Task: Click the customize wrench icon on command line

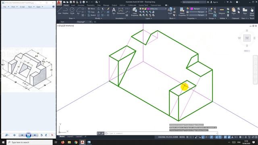Action: pyautogui.click(x=102, y=133)
